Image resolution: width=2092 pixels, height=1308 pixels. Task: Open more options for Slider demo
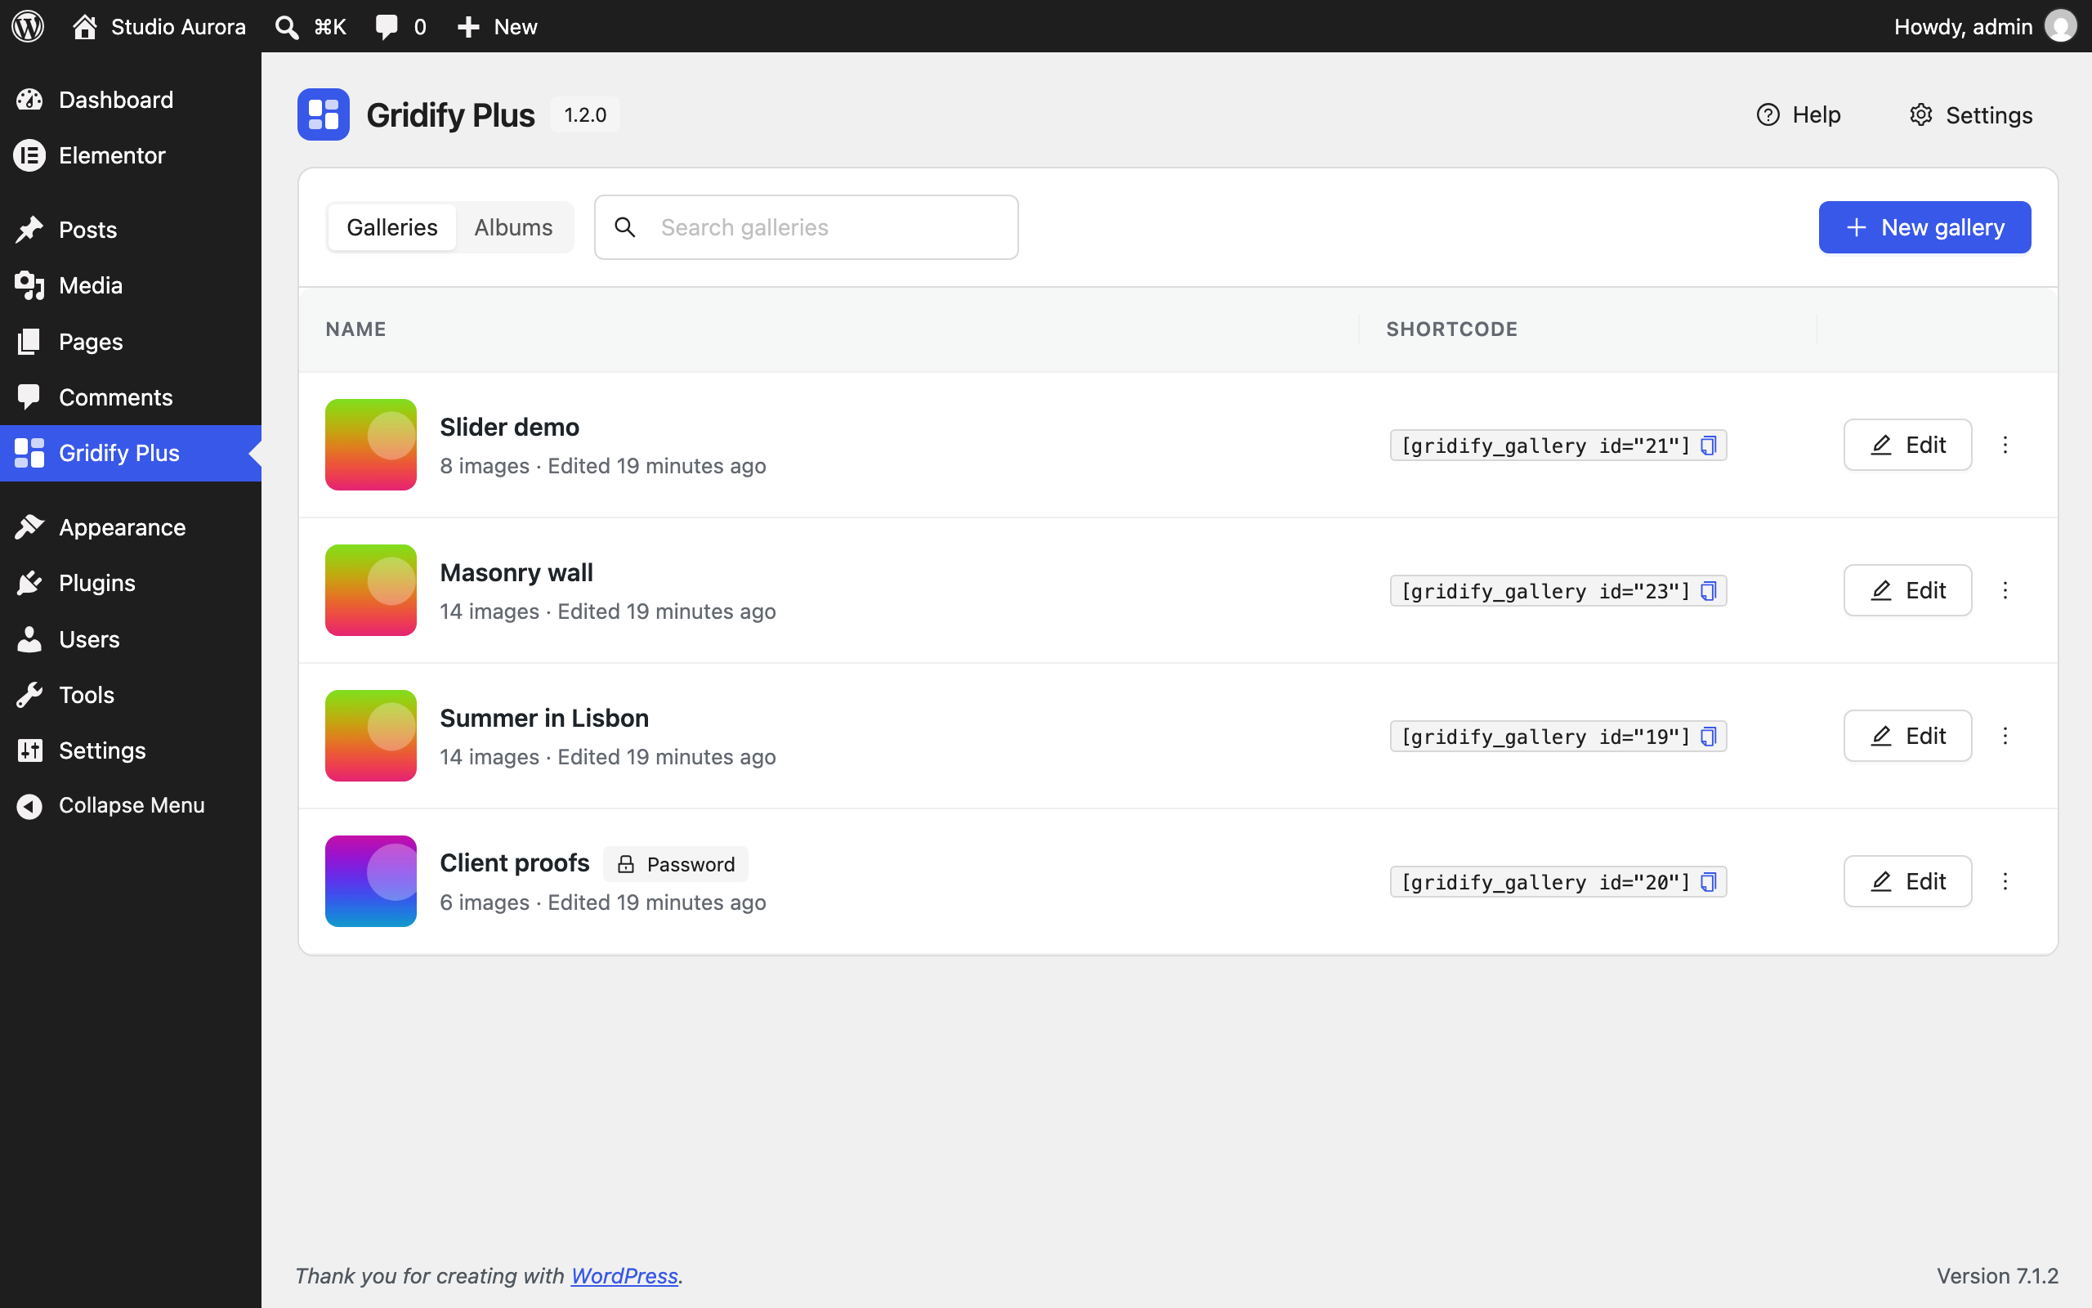click(2005, 445)
